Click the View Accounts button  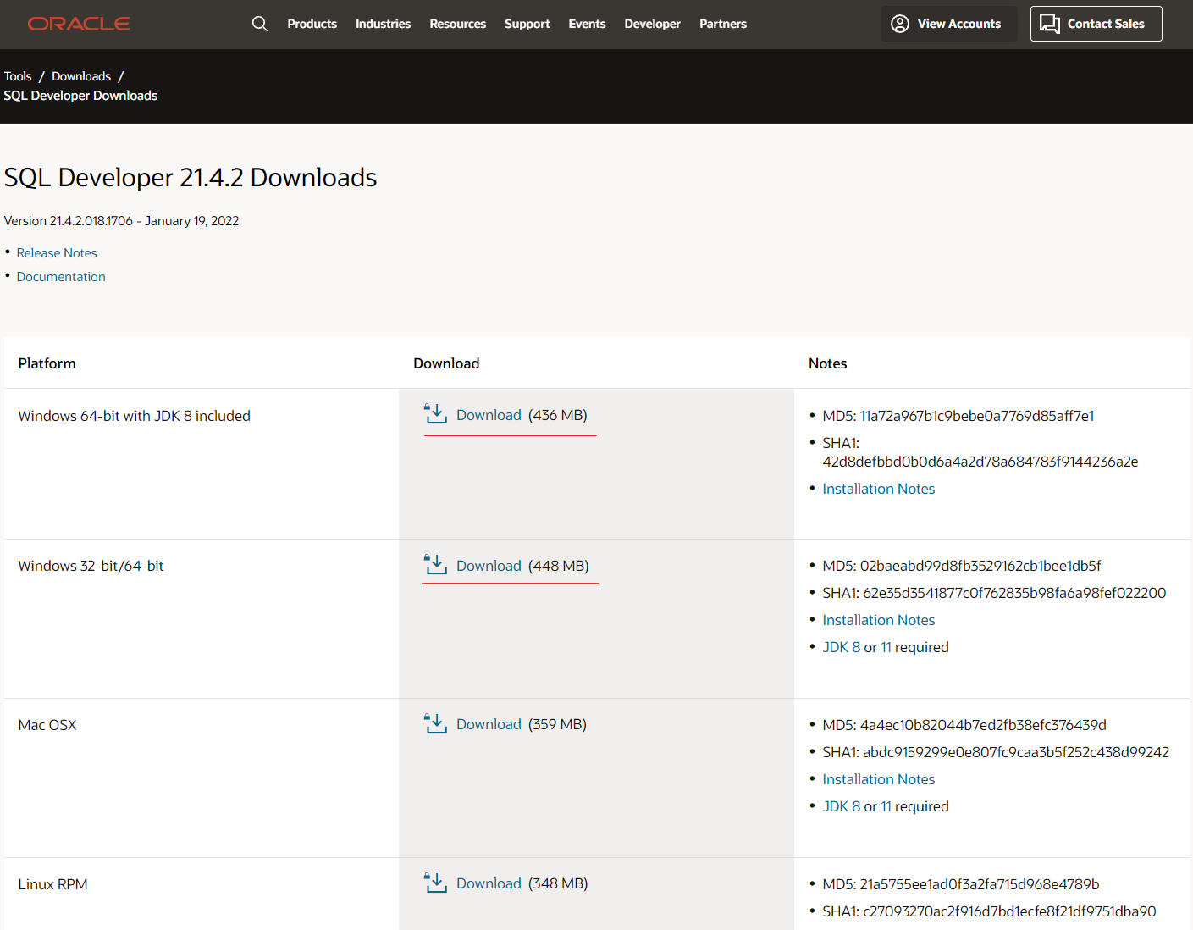949,24
